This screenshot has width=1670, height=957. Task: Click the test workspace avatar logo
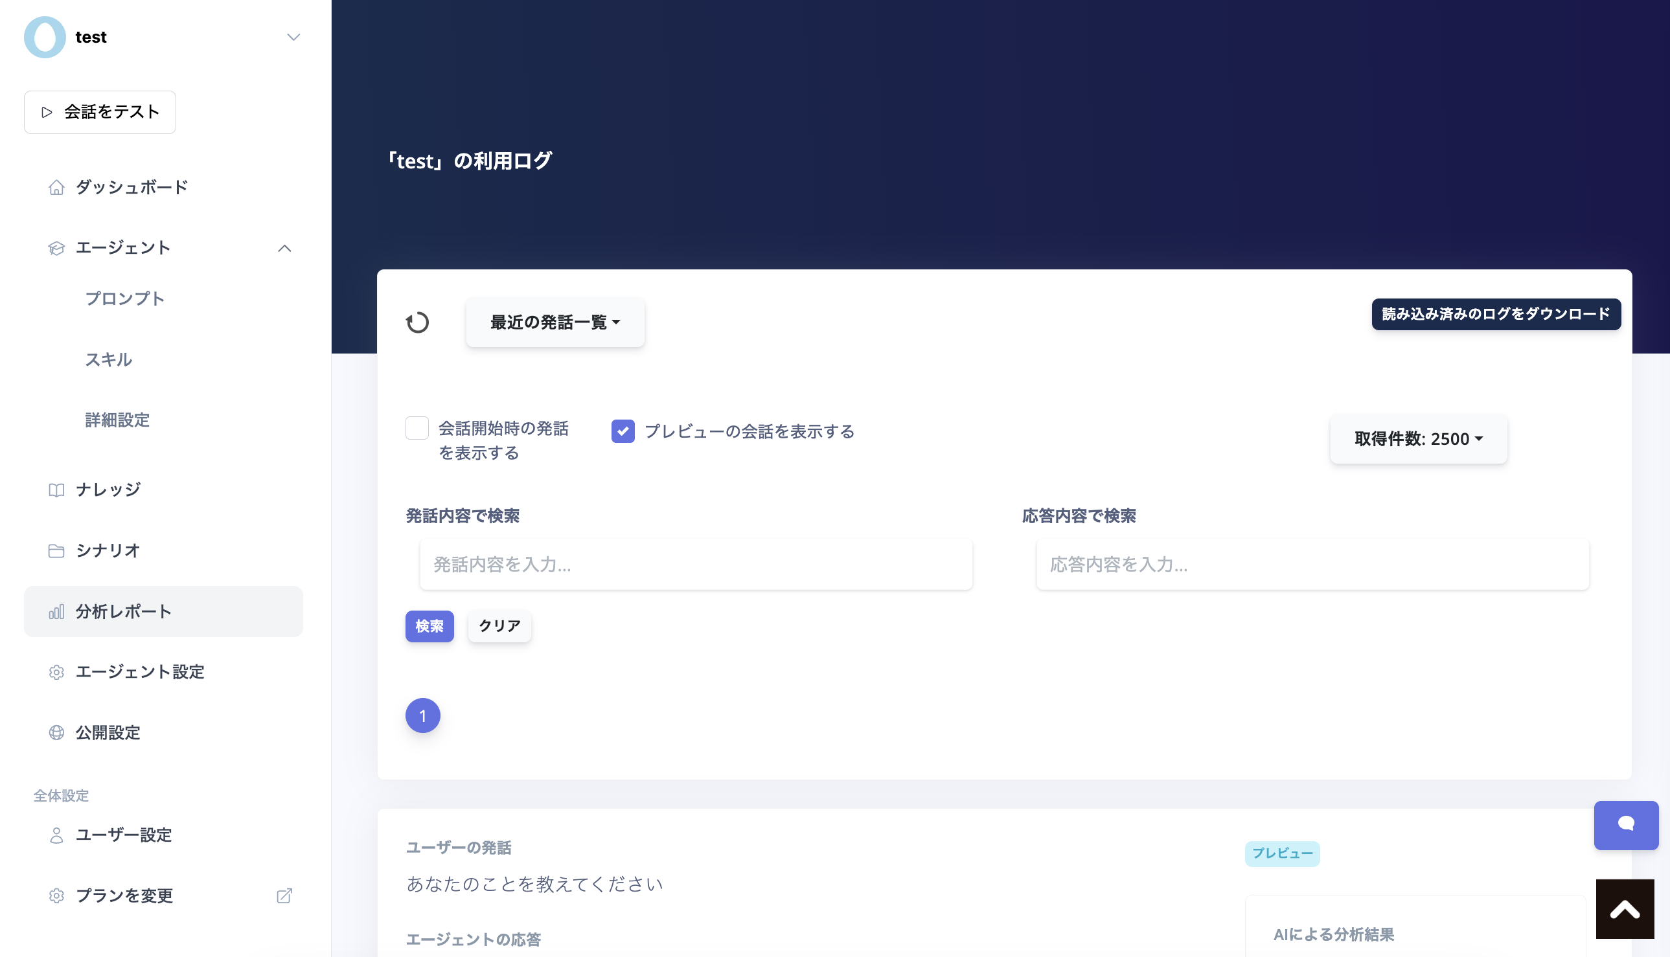coord(45,37)
